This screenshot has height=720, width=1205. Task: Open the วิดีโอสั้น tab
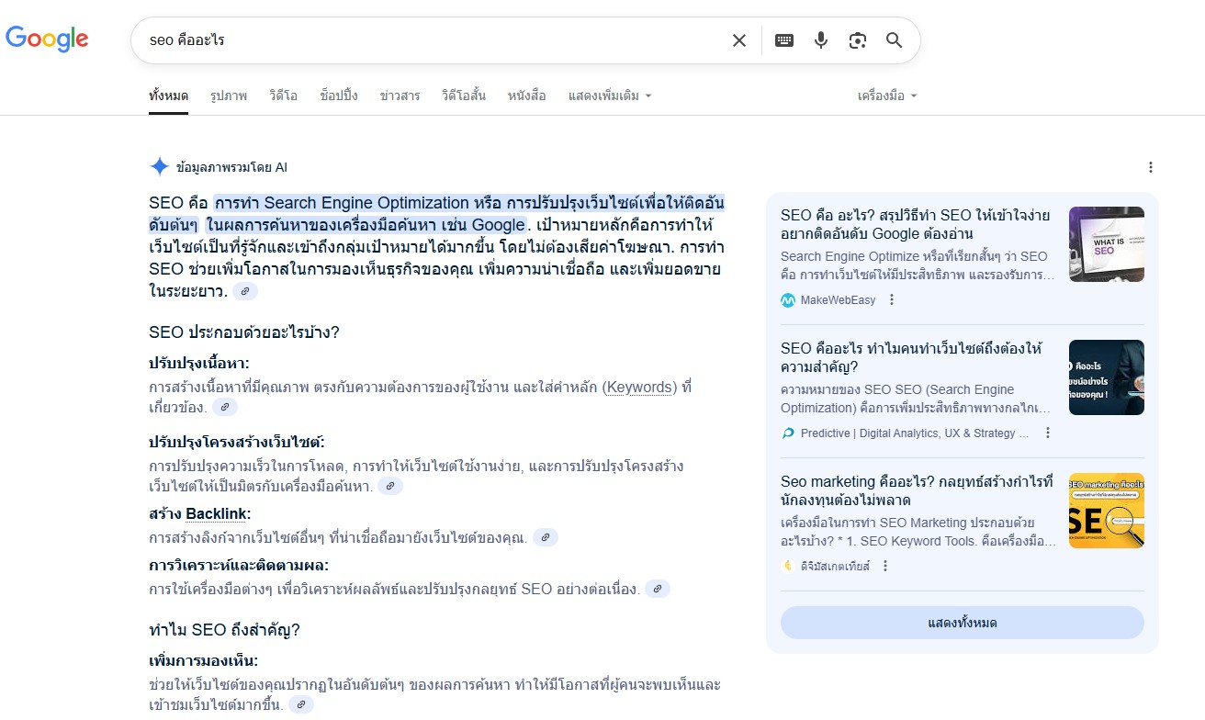pyautogui.click(x=464, y=96)
